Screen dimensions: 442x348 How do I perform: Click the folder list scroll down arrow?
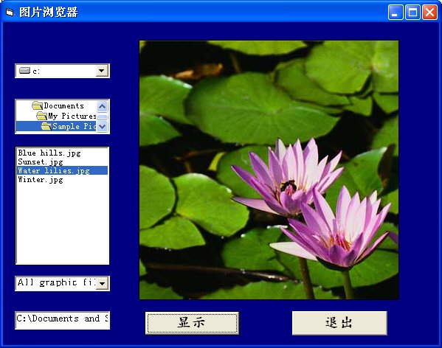pos(102,126)
